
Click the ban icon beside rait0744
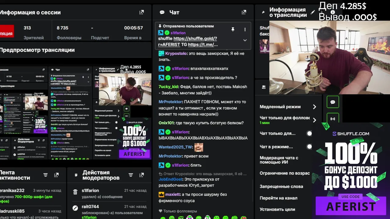[x=75, y=208]
